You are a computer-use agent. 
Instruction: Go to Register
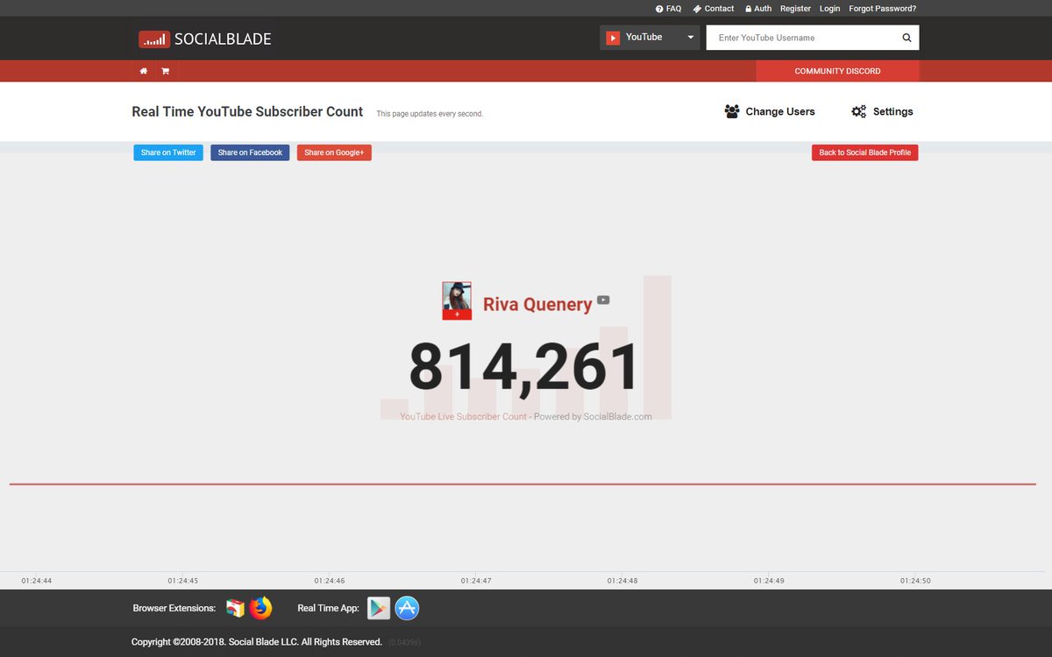click(x=796, y=9)
